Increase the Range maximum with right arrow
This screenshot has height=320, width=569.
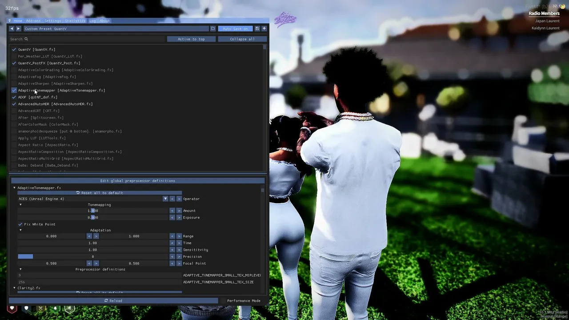(179, 236)
